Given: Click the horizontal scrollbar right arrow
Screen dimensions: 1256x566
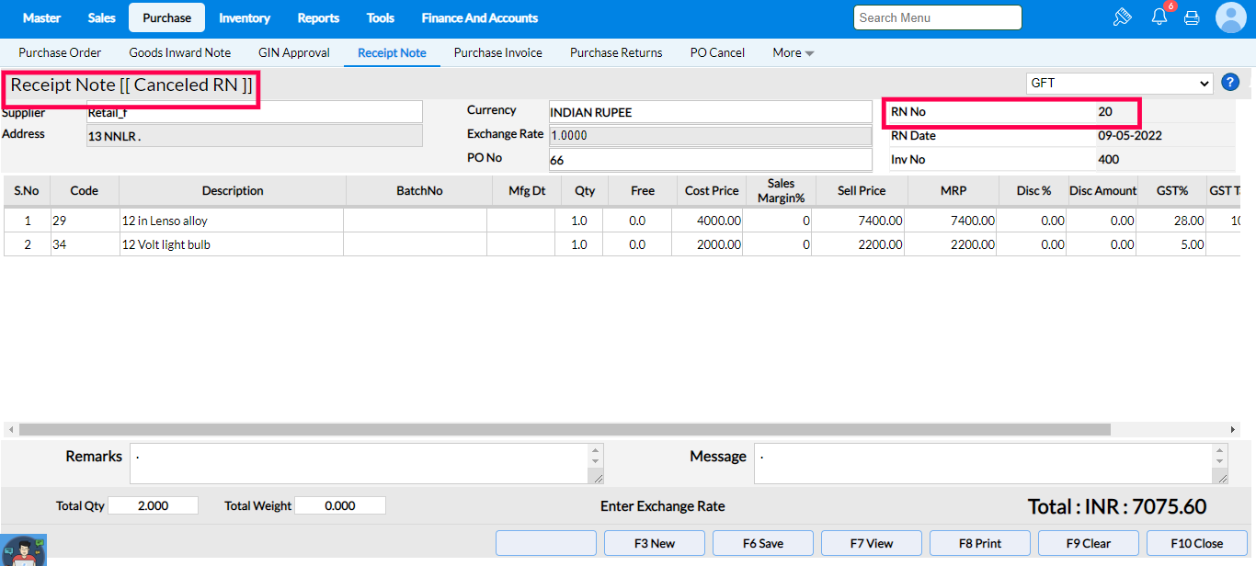Looking at the screenshot, I should click(x=1233, y=430).
